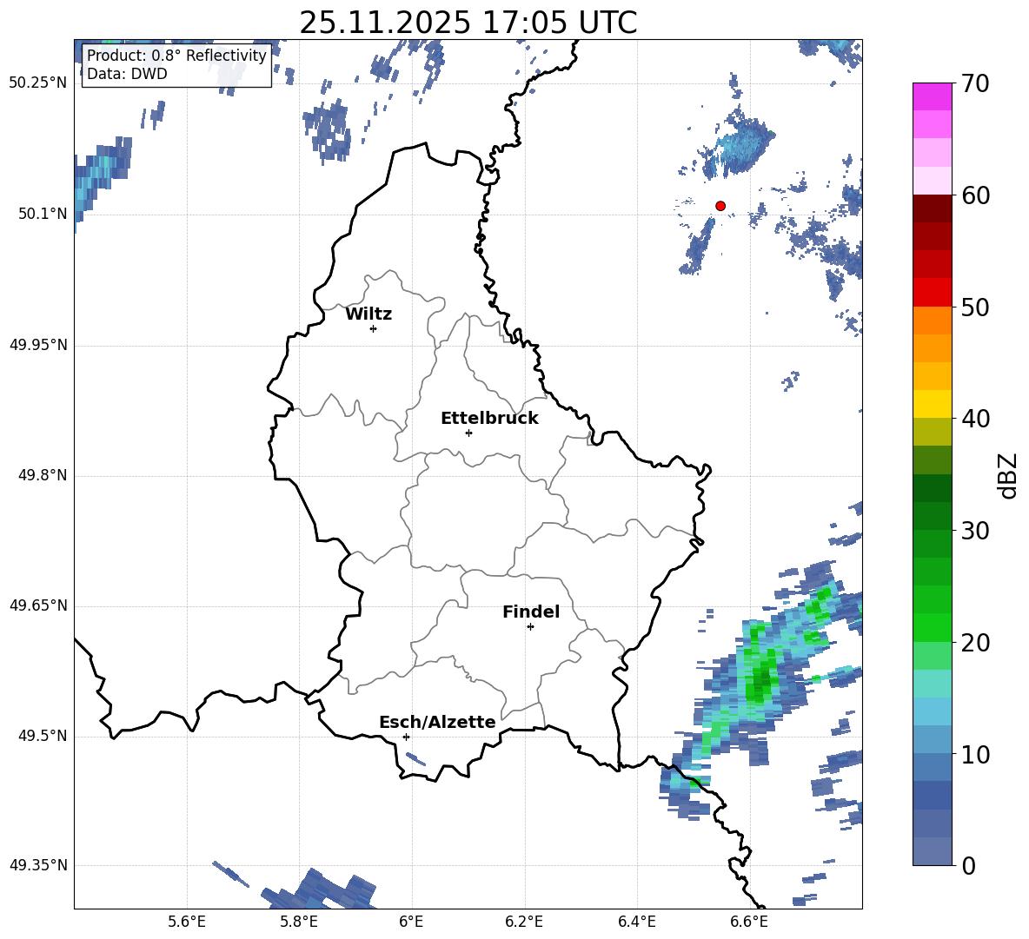Click the 'Esch/Alzette' city label
This screenshot has width=1029, height=939.
[437, 722]
